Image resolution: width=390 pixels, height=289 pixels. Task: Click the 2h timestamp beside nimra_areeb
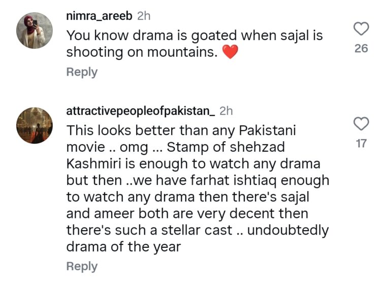coord(144,16)
